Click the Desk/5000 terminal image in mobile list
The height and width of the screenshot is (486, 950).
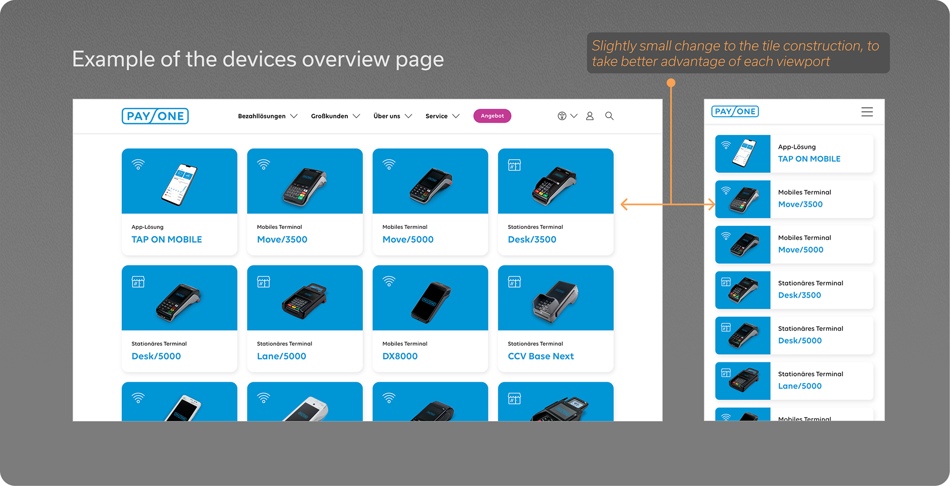tap(744, 336)
